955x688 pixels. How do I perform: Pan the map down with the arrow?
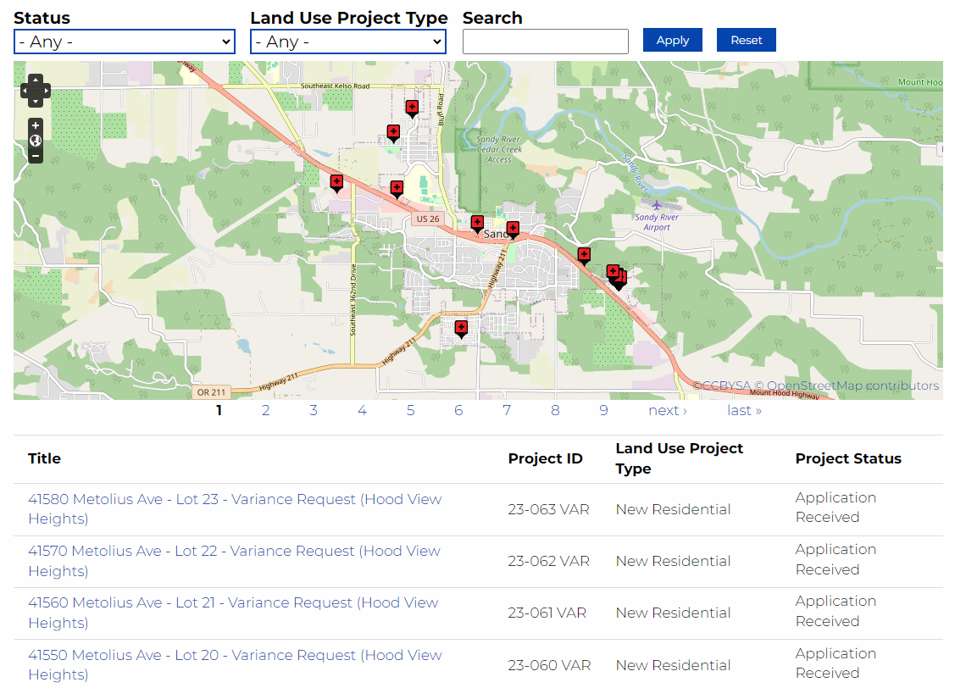36,102
